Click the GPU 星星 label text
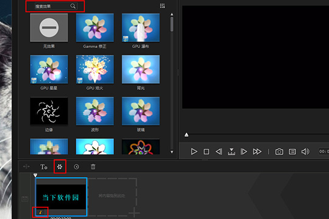329x219 pixels. click(x=49, y=88)
